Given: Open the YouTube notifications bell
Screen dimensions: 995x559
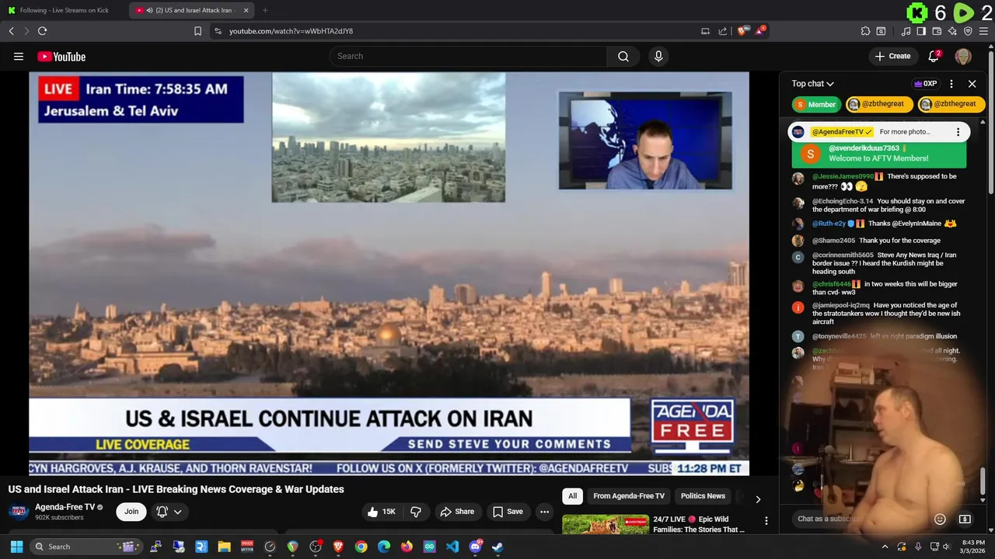Looking at the screenshot, I should pyautogui.click(x=934, y=56).
